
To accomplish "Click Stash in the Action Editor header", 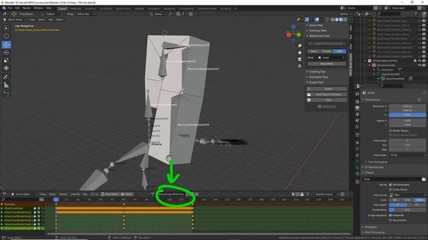I will (x=126, y=194).
